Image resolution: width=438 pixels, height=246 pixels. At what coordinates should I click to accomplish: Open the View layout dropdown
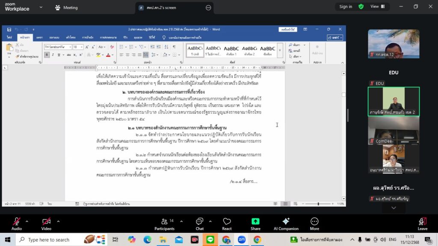377,7
